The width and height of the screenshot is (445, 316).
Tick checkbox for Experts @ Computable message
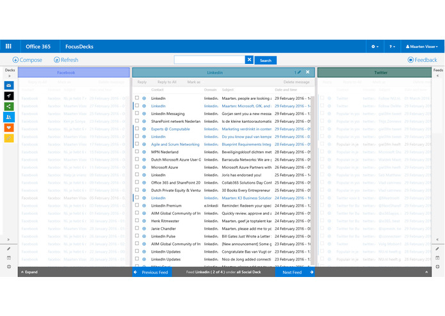[137, 129]
